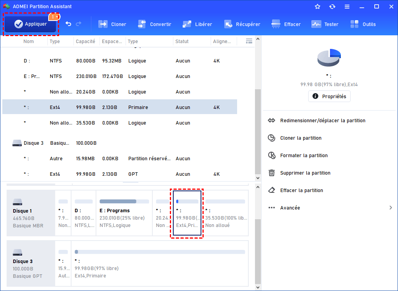
Task: Redo the operation
Action: tap(79, 24)
